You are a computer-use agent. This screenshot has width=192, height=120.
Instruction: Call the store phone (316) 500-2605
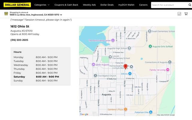19,40
